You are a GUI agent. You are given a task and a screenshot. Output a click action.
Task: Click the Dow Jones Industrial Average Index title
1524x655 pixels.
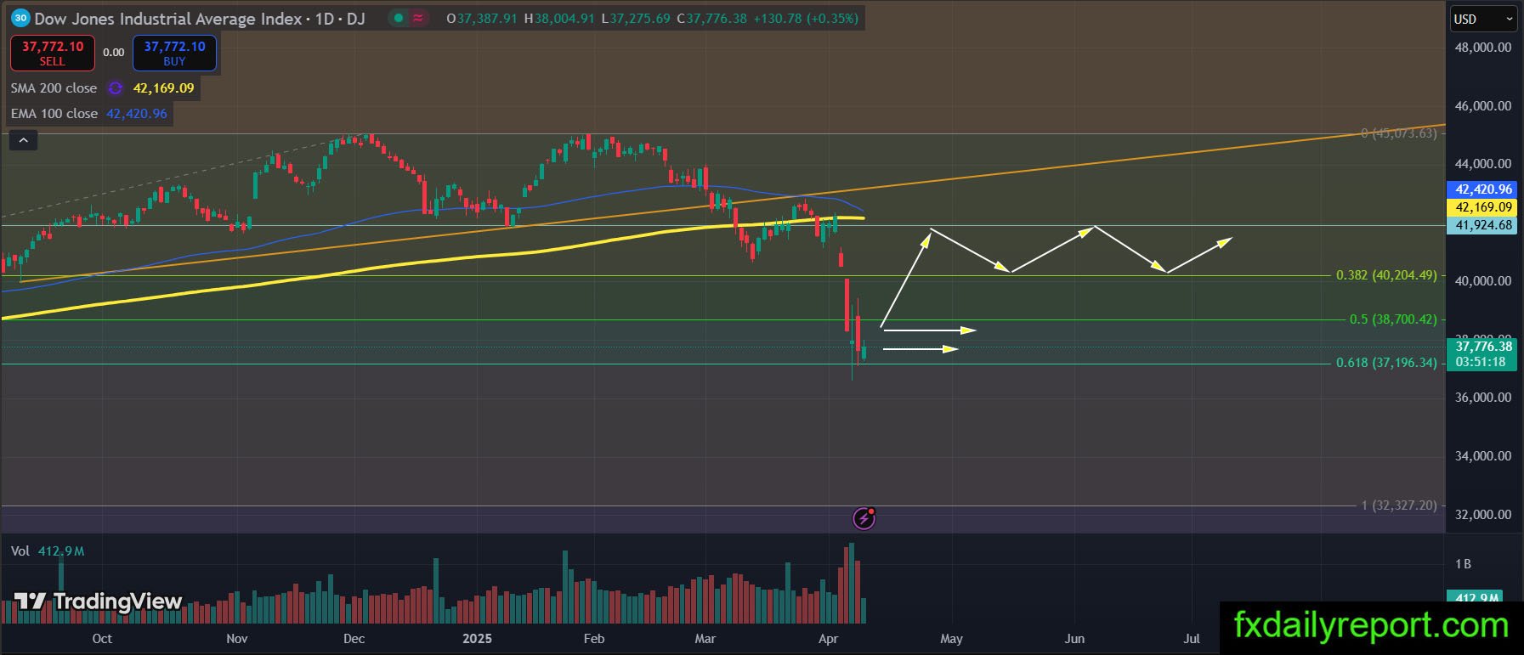tap(168, 18)
